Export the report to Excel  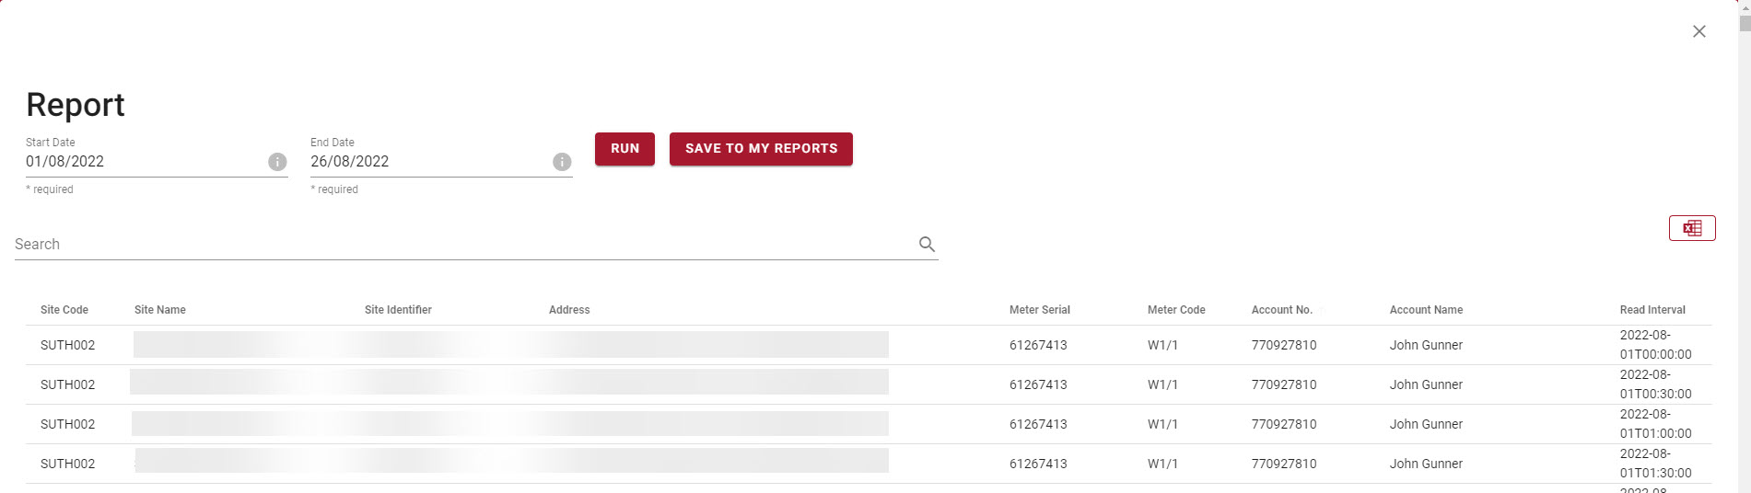pos(1692,228)
